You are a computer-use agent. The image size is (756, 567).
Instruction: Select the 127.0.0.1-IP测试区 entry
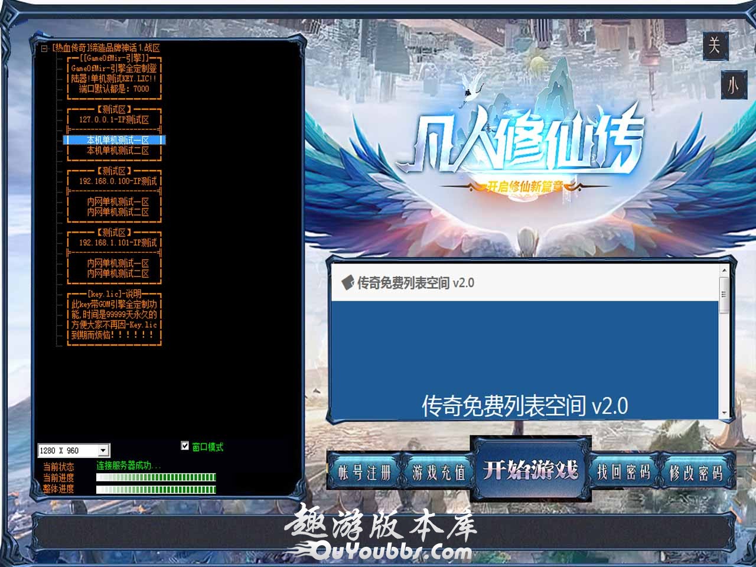(114, 120)
